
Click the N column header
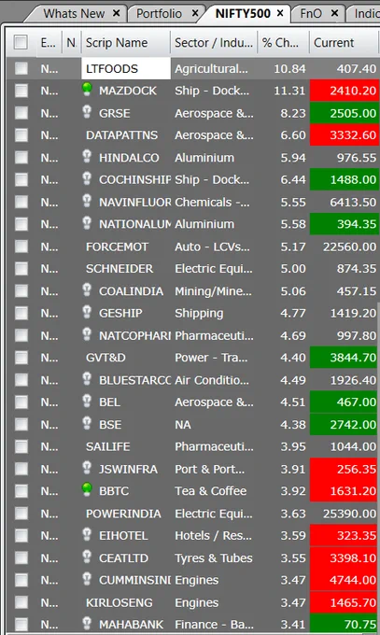point(71,43)
